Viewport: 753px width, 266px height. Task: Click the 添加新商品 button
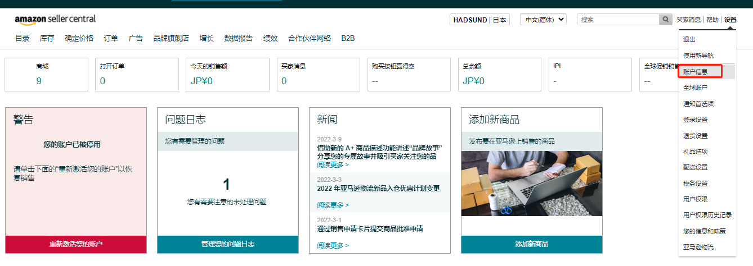click(x=532, y=244)
